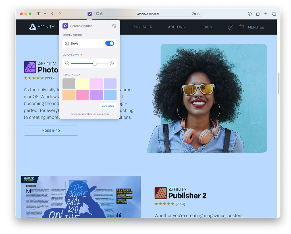Click the opacity slider handle

(x=94, y=63)
